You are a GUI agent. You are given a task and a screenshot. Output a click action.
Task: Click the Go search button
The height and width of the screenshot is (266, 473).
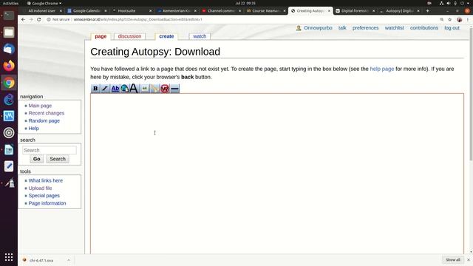(37, 159)
